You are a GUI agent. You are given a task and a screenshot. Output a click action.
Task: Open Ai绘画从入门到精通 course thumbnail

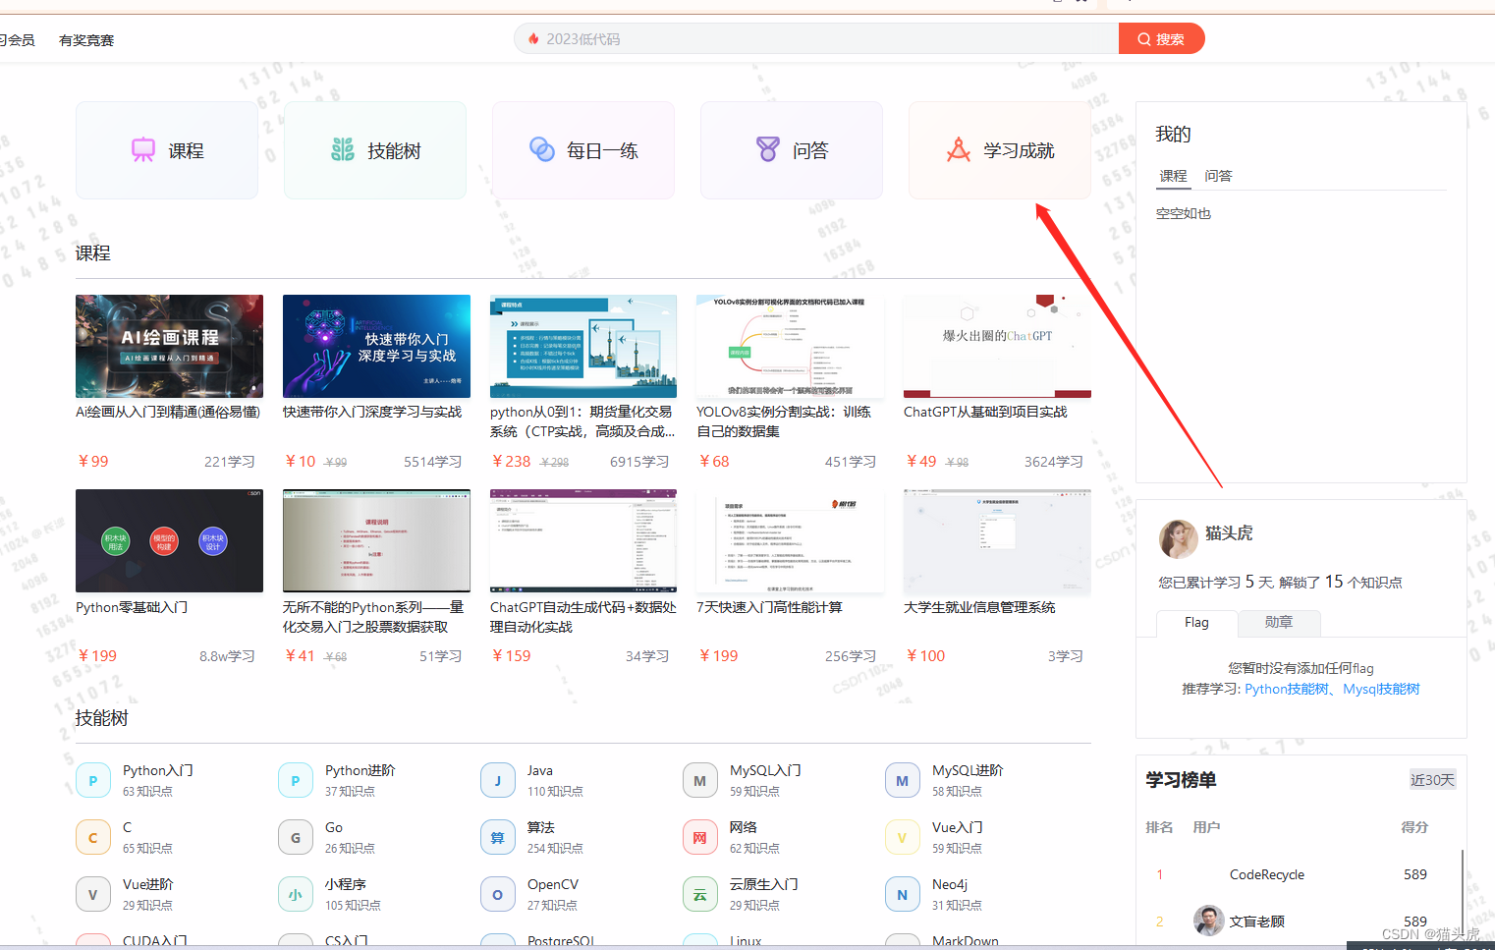[x=169, y=346]
